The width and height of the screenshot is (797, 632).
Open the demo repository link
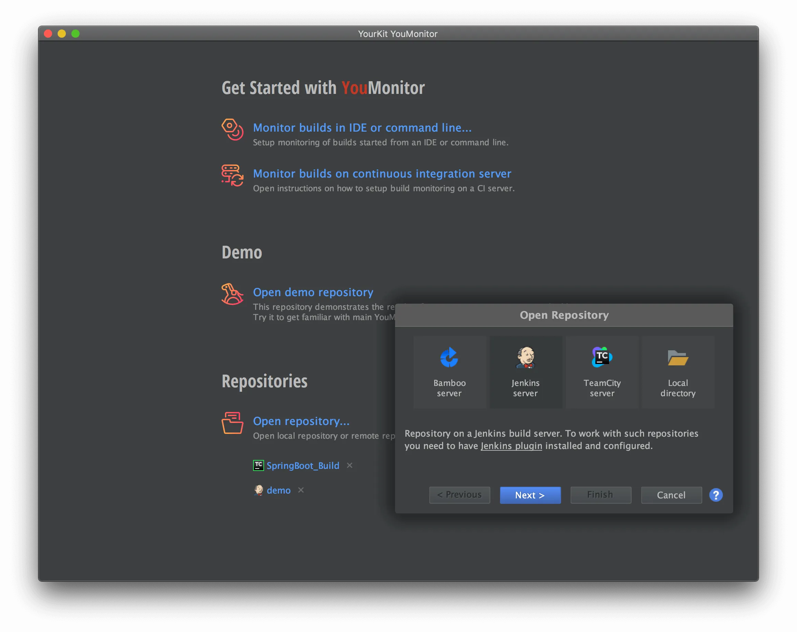313,292
